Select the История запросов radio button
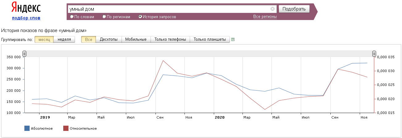The image size is (402, 138). point(140,17)
